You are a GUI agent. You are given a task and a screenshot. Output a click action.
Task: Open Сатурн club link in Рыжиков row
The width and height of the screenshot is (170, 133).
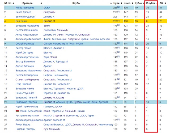(x=48, y=44)
